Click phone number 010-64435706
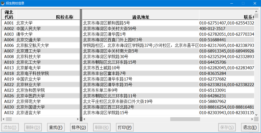This screenshot has width=261, height=133. point(227,62)
